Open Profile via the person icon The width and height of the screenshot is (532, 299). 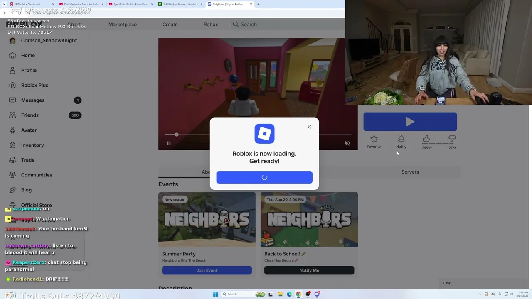tap(12, 70)
